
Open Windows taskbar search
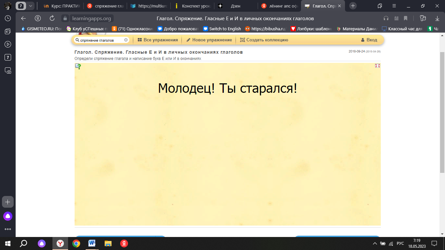(23, 243)
